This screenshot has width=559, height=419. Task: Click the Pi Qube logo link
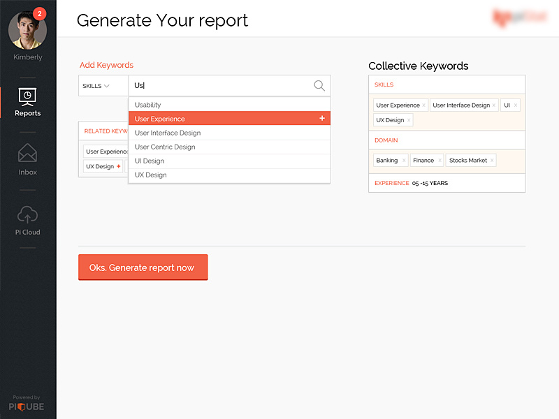28,405
